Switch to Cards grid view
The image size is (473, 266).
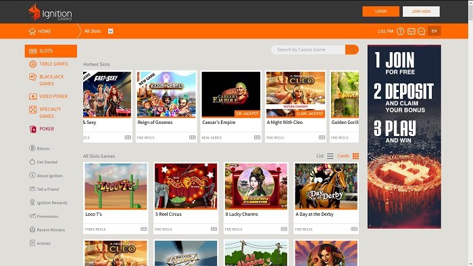(355, 156)
